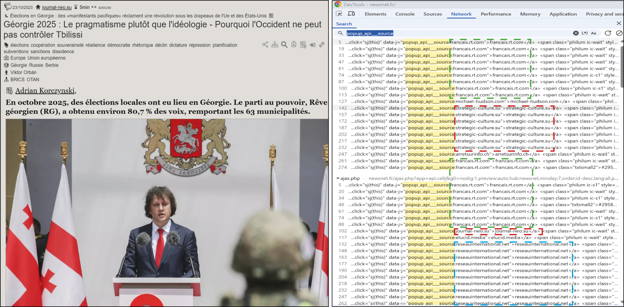Toggle regular expression search option

(585, 33)
